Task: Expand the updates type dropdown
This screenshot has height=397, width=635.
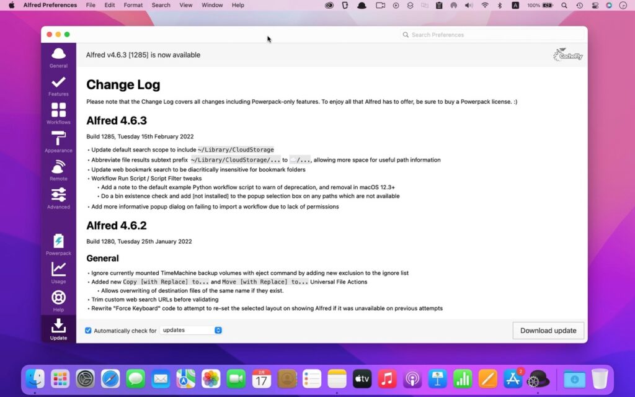Action: click(x=191, y=330)
